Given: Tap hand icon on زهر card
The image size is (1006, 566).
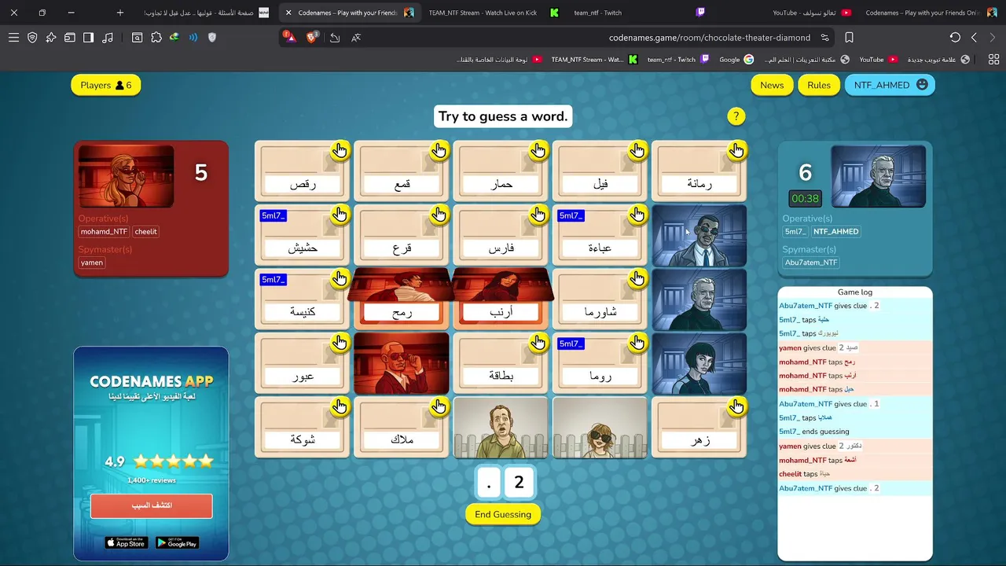Looking at the screenshot, I should 736,406.
